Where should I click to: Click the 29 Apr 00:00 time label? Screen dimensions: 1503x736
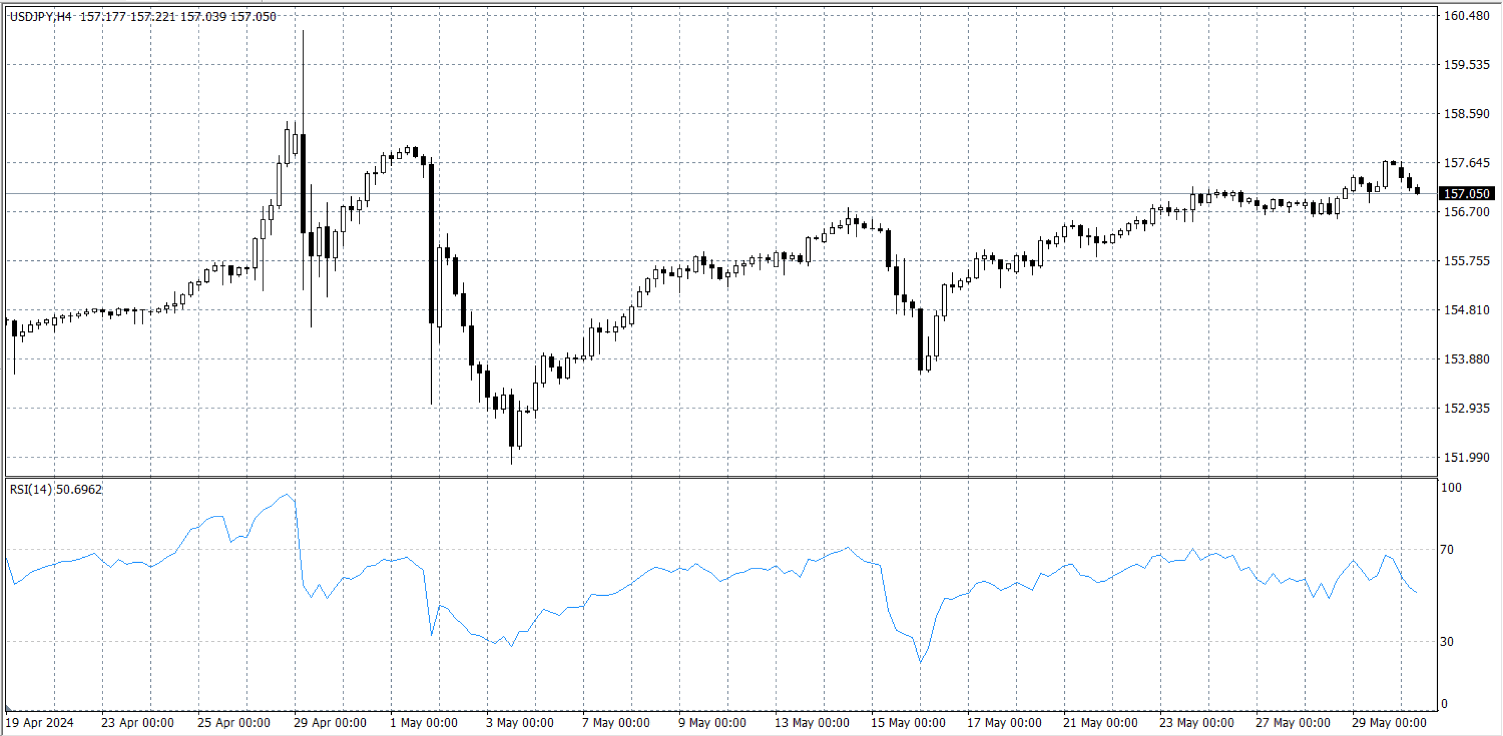point(330,722)
